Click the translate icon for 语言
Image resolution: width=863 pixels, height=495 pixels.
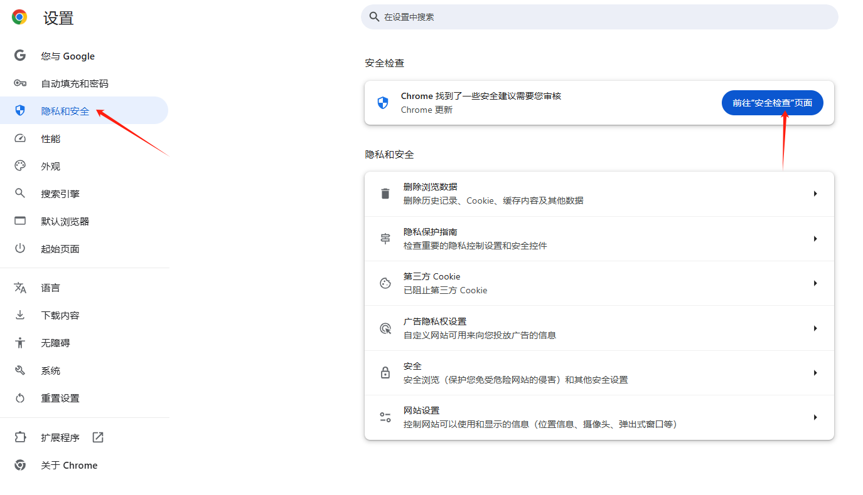pyautogui.click(x=20, y=288)
